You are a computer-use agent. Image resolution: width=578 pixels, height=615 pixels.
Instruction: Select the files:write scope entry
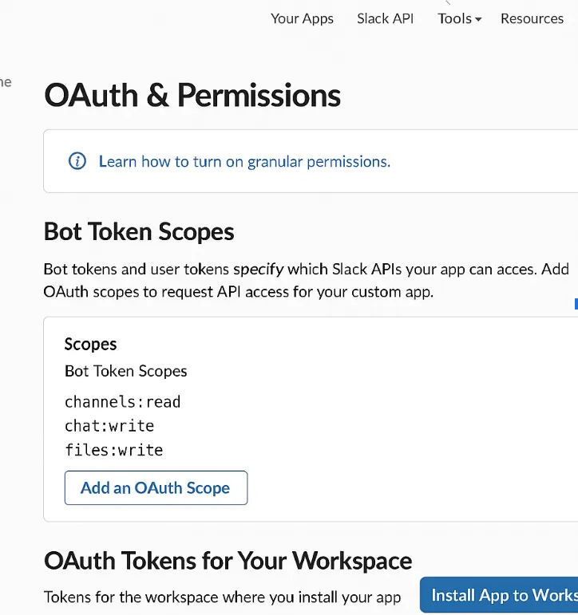(x=114, y=450)
